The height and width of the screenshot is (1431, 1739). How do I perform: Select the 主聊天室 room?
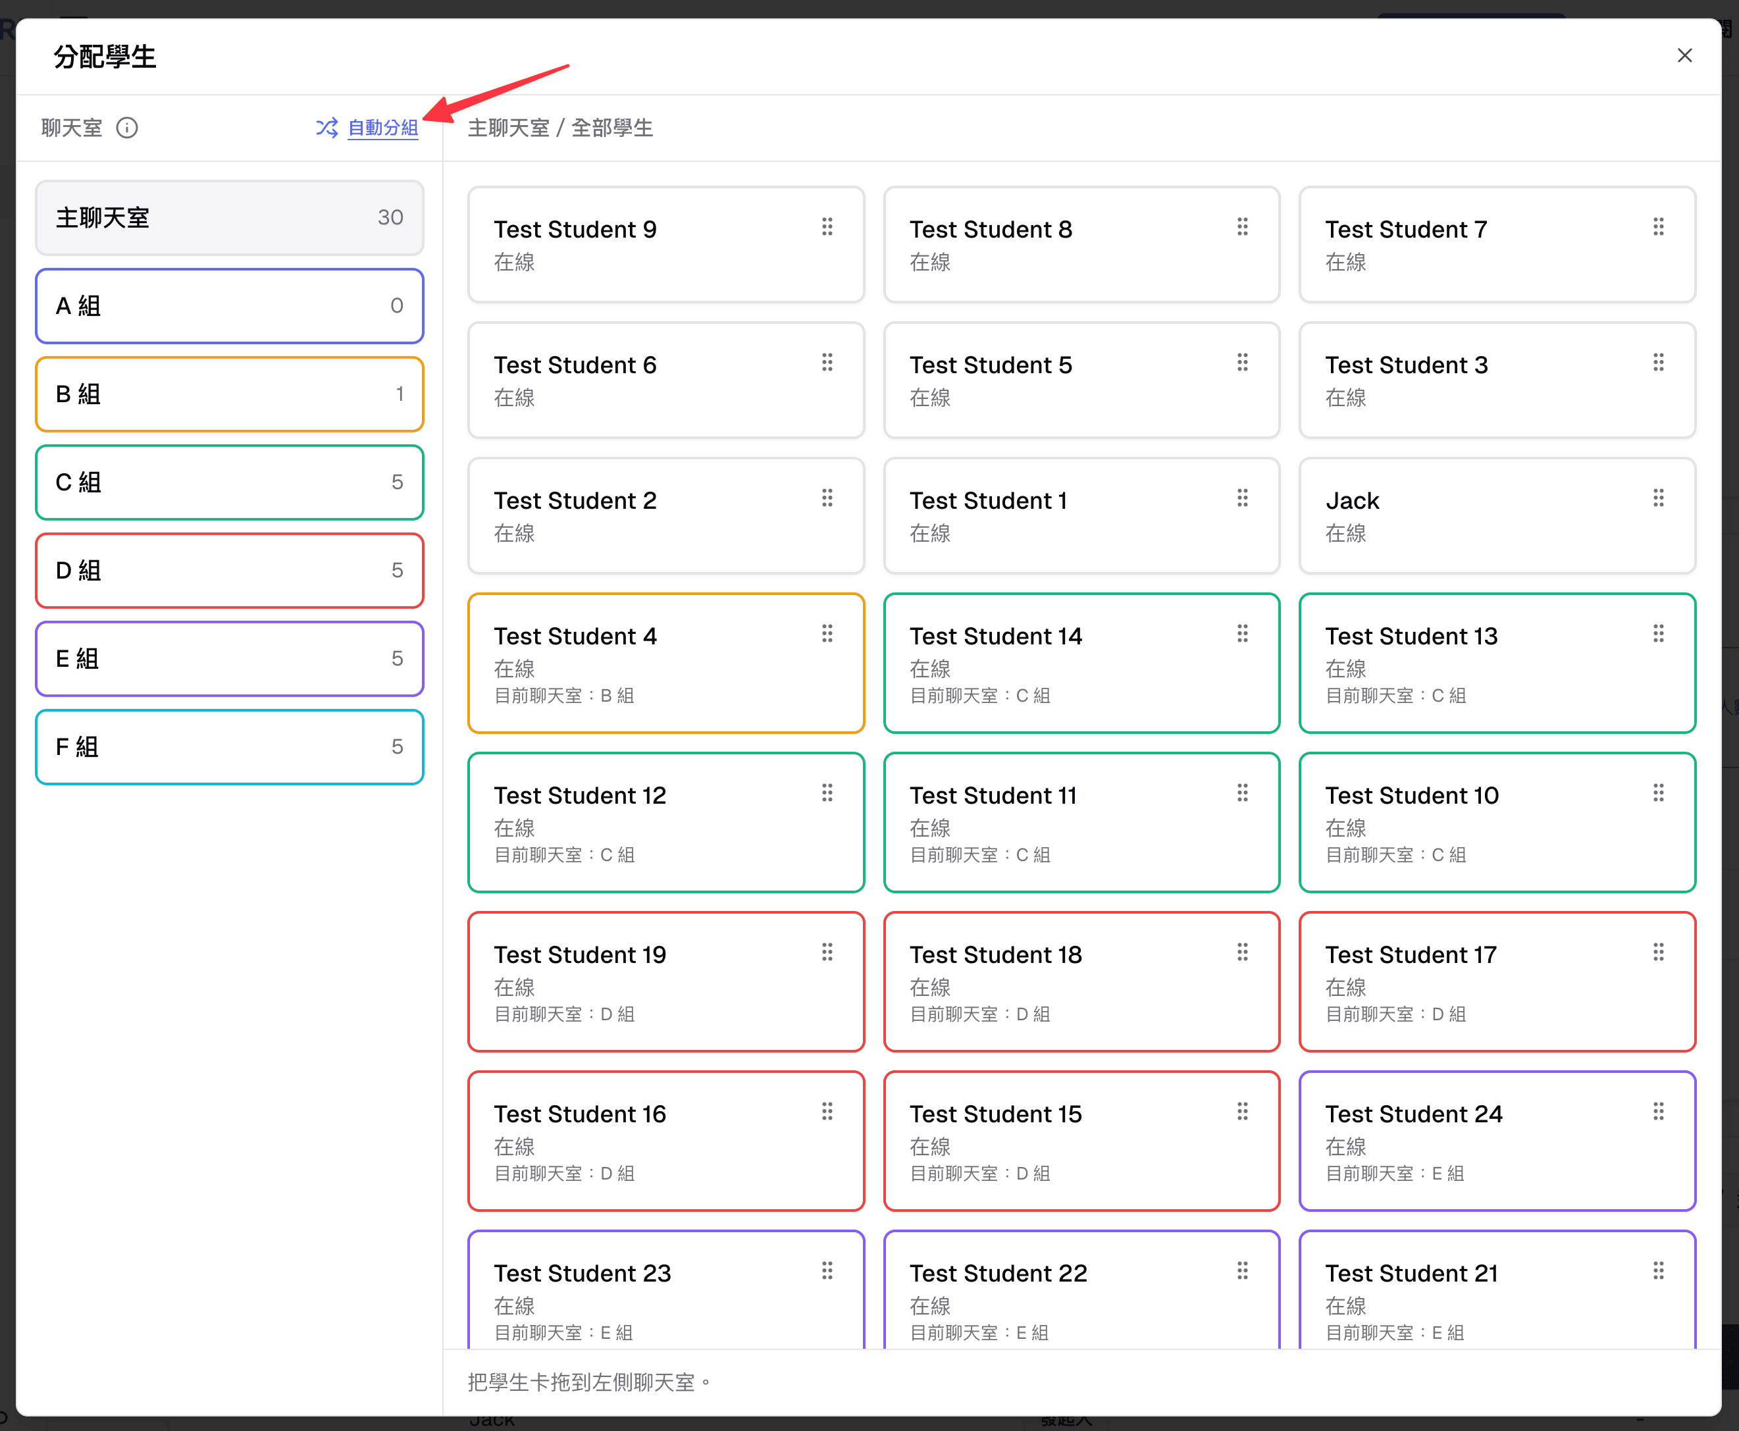click(229, 218)
